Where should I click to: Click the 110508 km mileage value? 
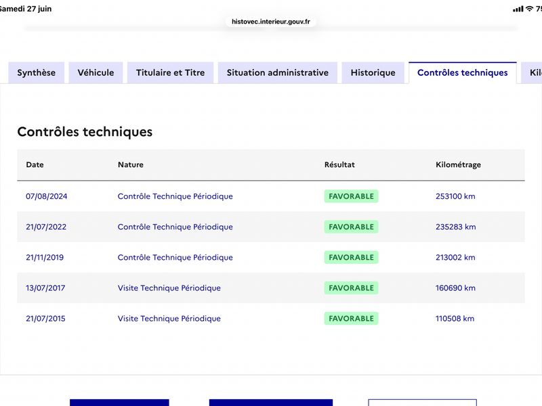(455, 318)
